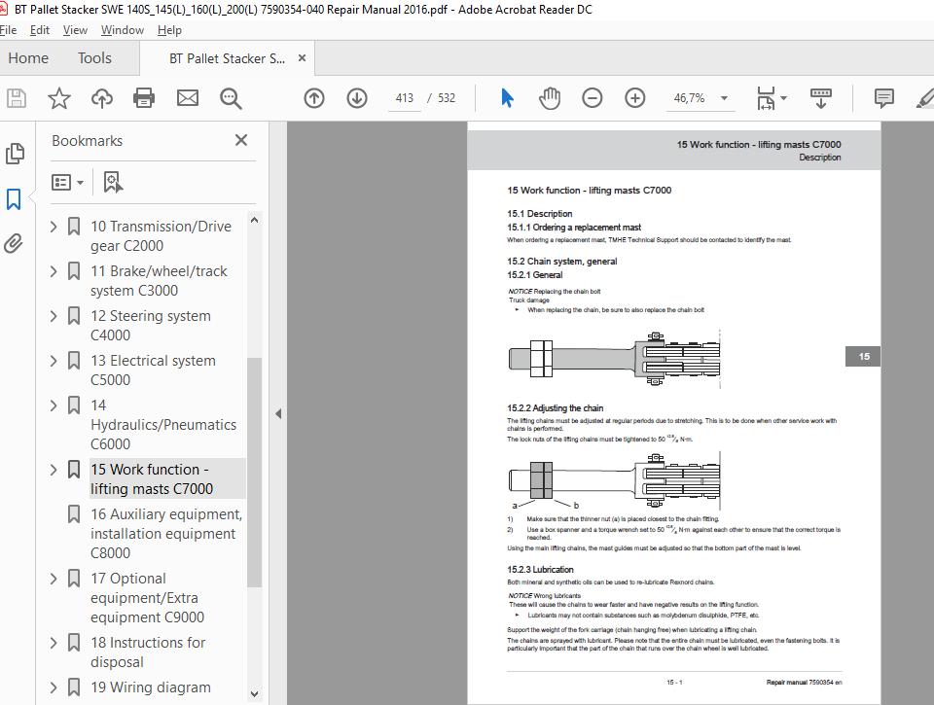Viewport: 934px width, 705px height.
Task: Expand 15 Work function bookmark
Action: pos(54,470)
